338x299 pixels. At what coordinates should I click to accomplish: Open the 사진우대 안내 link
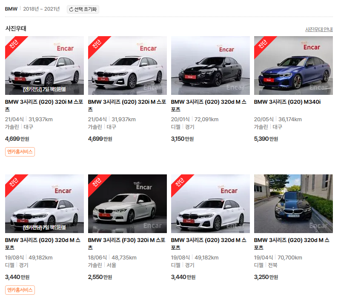(x=319, y=29)
